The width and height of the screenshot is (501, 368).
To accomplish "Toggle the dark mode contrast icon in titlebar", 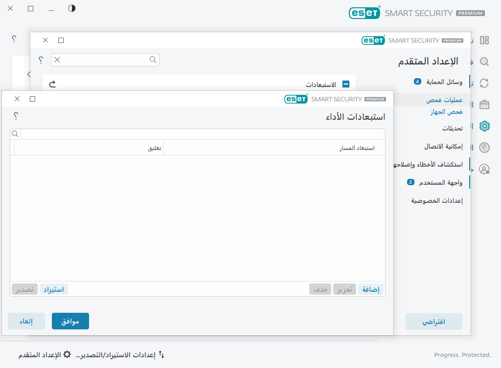I will click(x=71, y=8).
